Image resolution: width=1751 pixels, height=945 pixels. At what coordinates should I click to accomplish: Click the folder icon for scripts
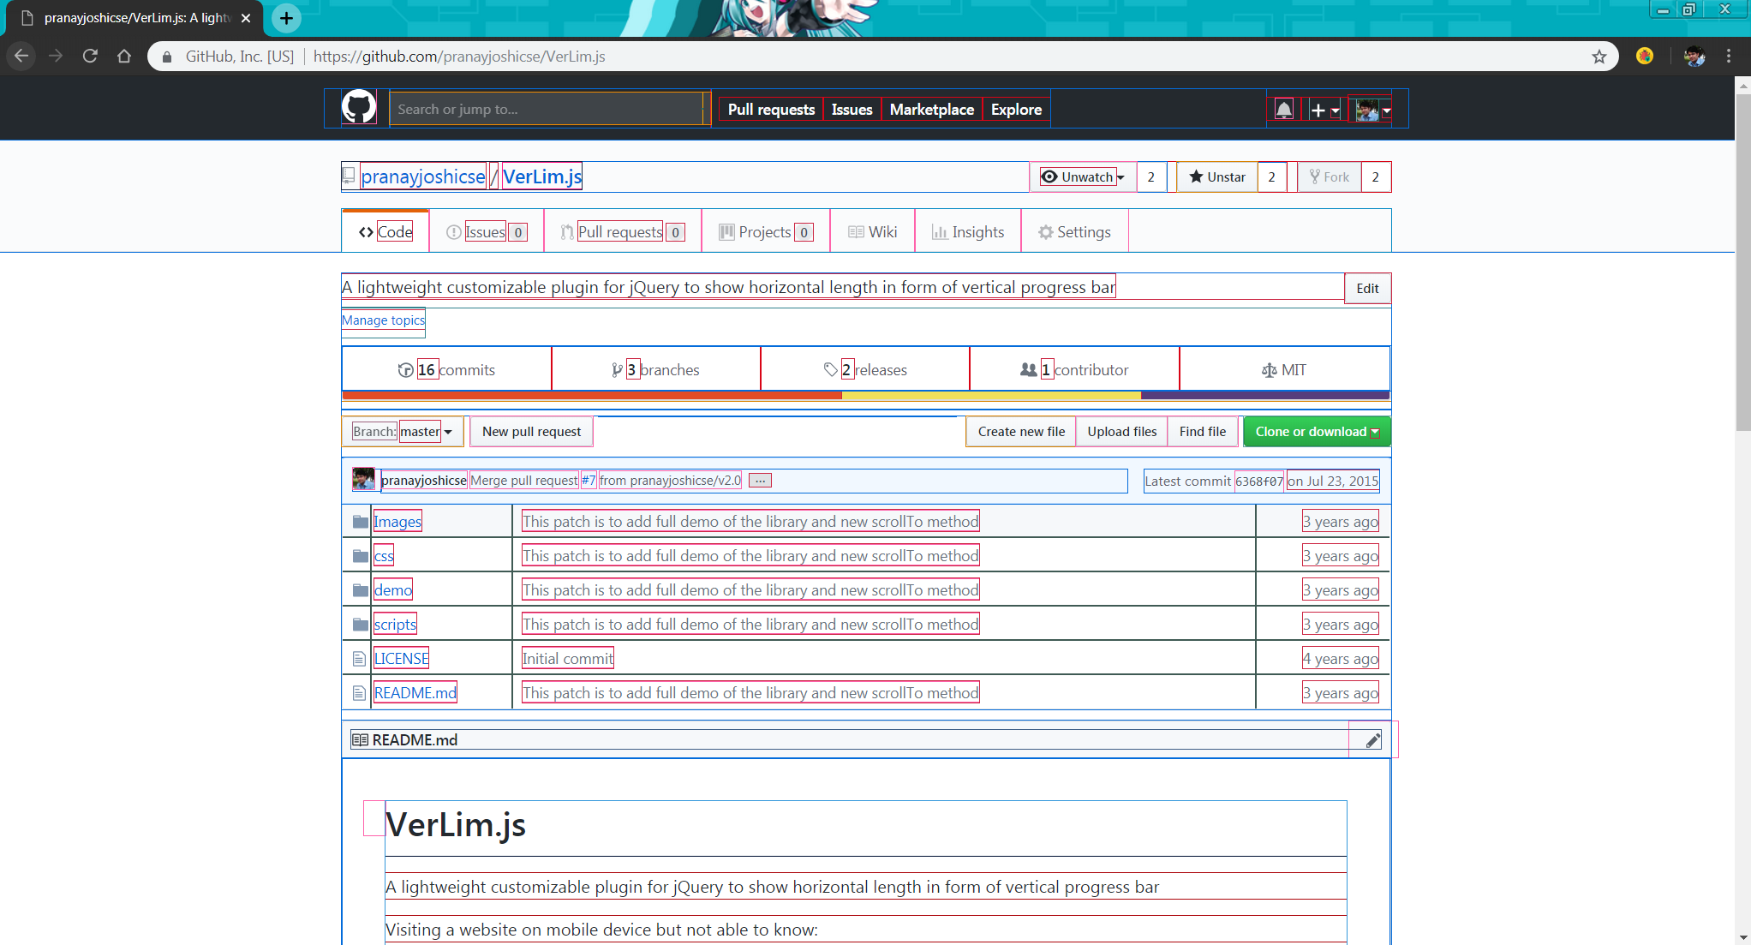pyautogui.click(x=361, y=625)
